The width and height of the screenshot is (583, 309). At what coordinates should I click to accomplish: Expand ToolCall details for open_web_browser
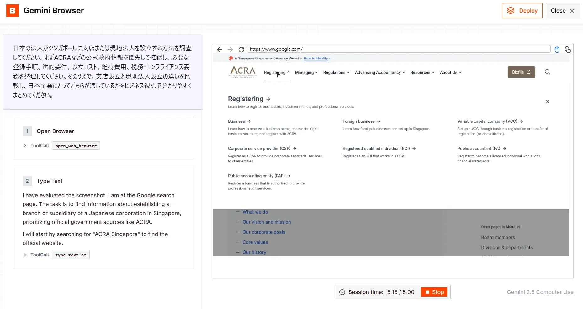25,146
